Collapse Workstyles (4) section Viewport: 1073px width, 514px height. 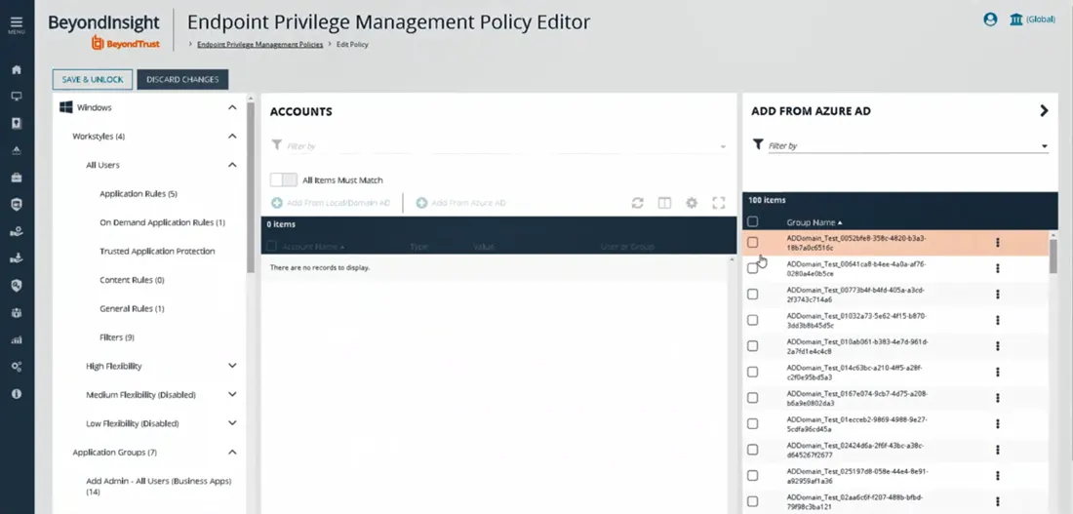[x=233, y=137]
